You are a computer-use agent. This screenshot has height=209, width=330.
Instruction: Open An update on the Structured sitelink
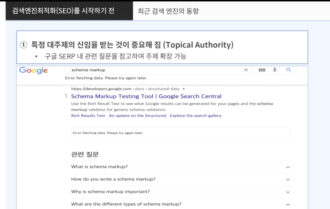[138, 115]
